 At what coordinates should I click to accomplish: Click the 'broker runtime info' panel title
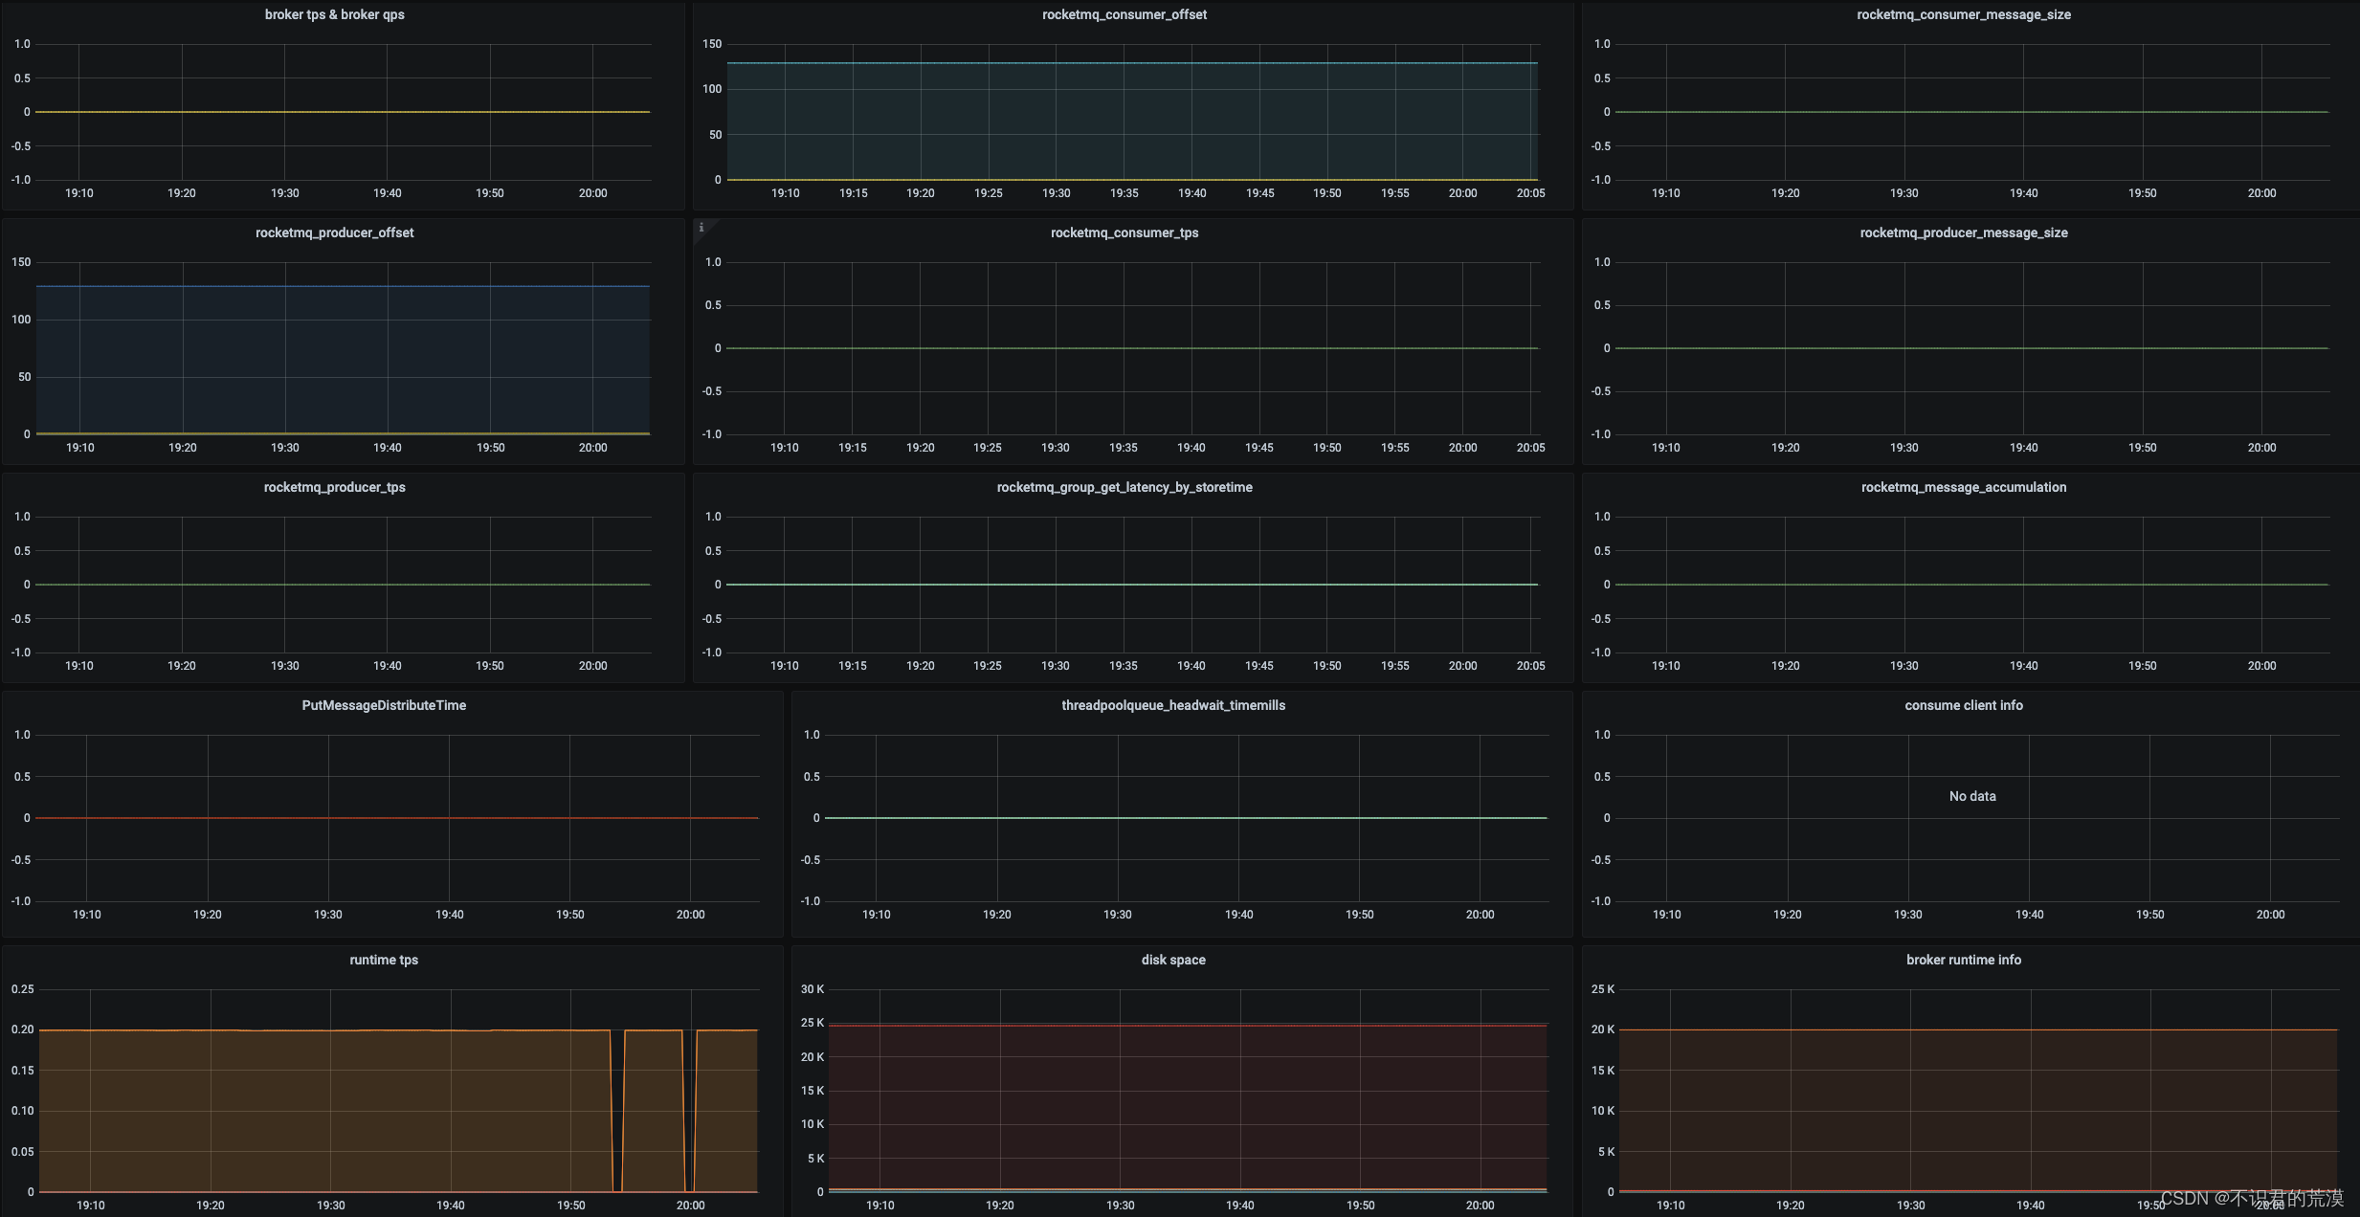(x=1963, y=960)
